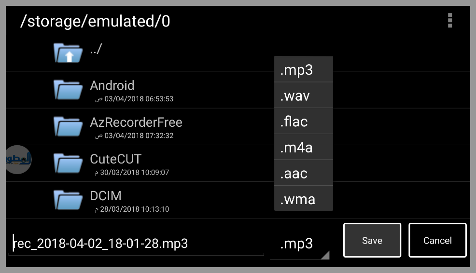Choose .wav format option

pyautogui.click(x=303, y=96)
